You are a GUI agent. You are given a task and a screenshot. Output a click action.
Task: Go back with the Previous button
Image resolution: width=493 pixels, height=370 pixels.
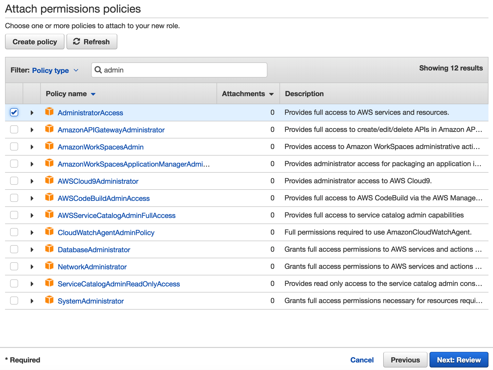click(405, 360)
